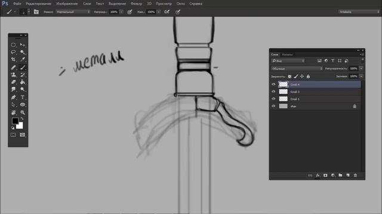Select the Healing Brush tool
The height and width of the screenshot is (214, 382).
point(13,67)
